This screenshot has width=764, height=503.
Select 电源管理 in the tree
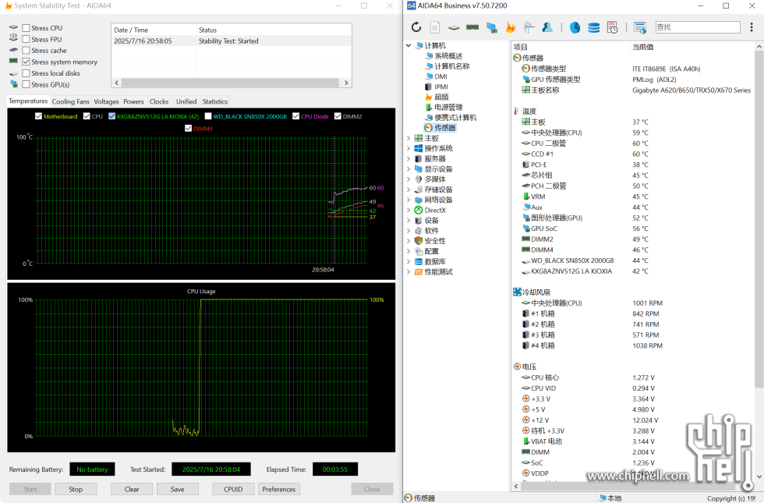pyautogui.click(x=448, y=108)
